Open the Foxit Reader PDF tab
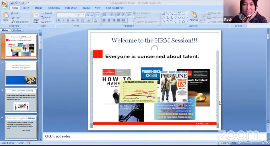 pyautogui.click(x=115, y=8)
